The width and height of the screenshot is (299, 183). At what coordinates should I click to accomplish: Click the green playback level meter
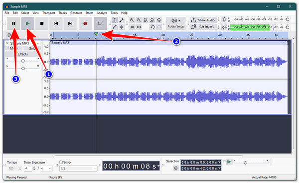tap(250, 27)
